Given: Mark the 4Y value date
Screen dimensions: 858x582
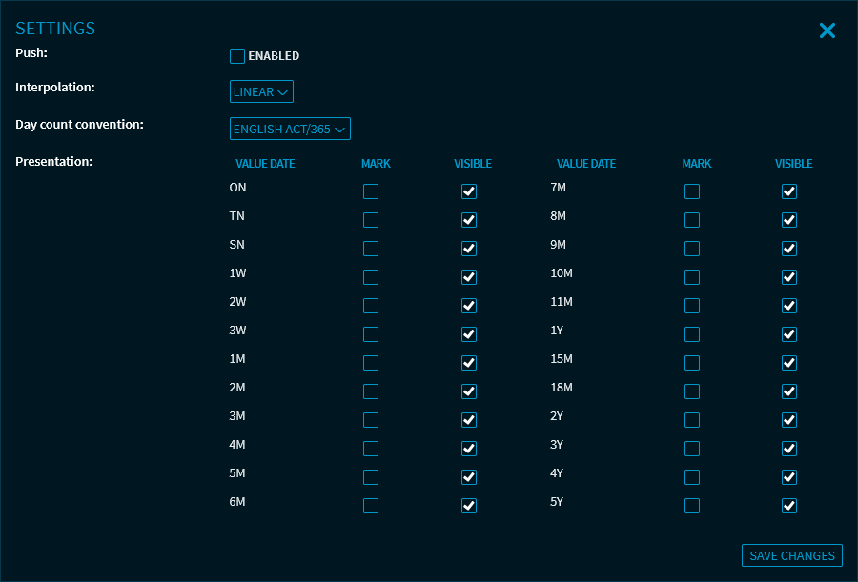Looking at the screenshot, I should tap(692, 477).
